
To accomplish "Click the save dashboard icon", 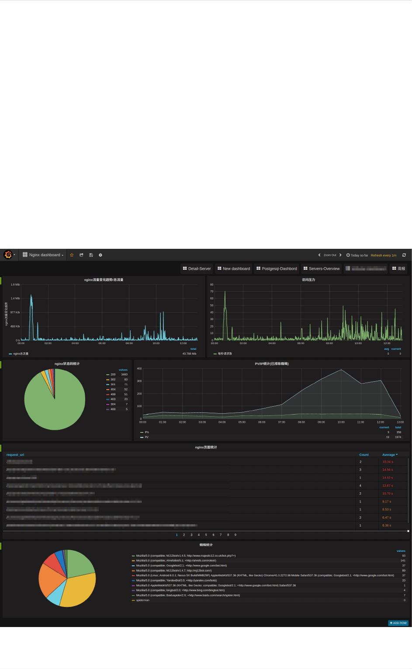I will (x=91, y=255).
